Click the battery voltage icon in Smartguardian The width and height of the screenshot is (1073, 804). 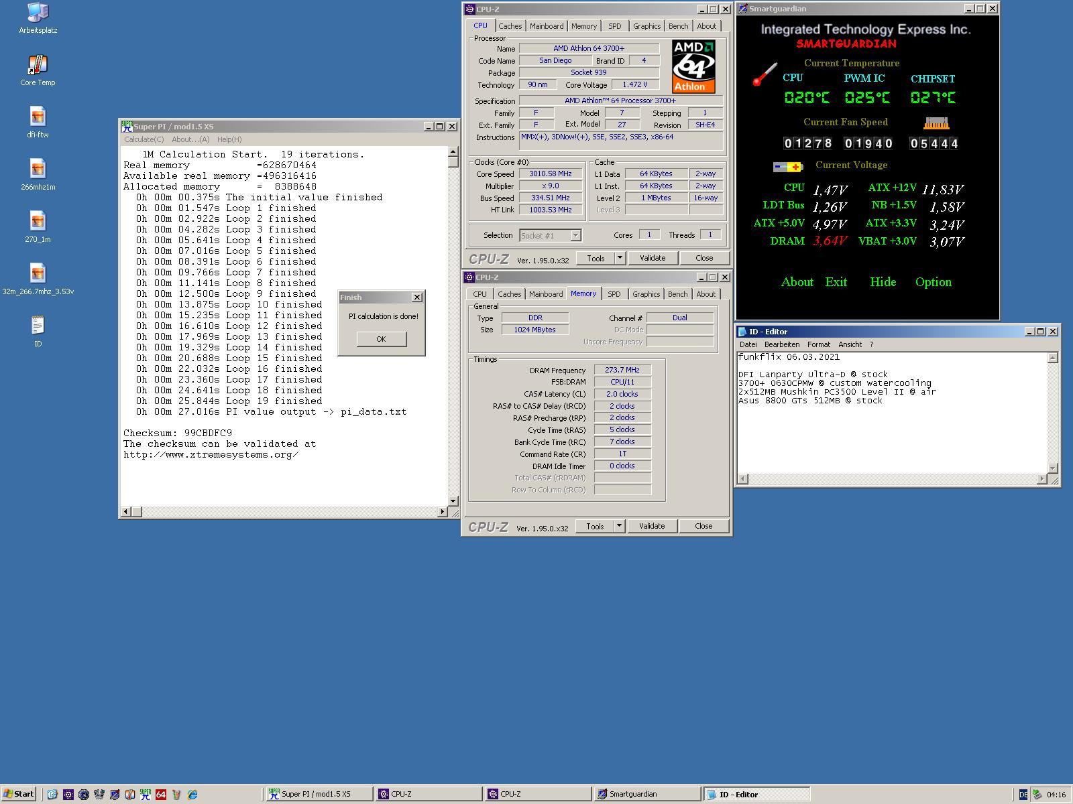coord(787,167)
